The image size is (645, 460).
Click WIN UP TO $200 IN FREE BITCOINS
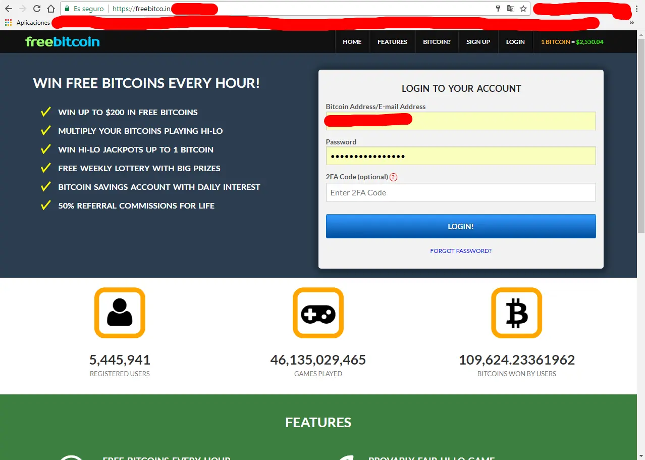tap(128, 112)
